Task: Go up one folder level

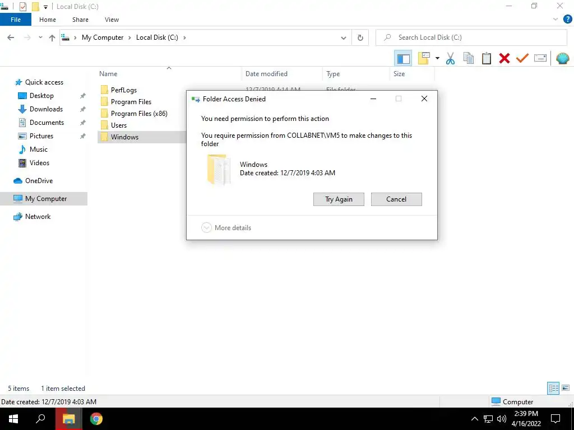Action: point(52,38)
